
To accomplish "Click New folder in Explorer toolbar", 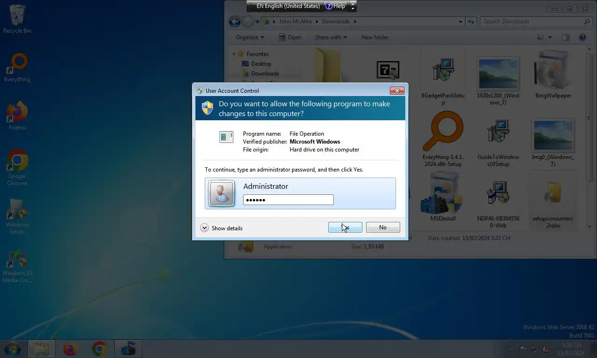I will click(x=375, y=37).
